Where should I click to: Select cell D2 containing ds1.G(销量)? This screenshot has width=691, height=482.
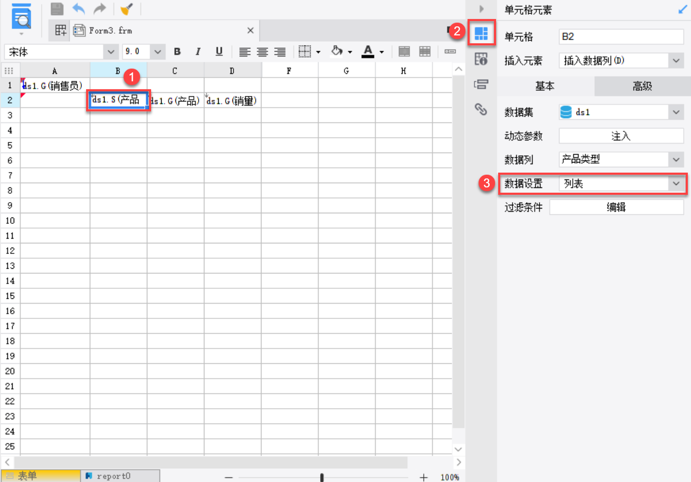point(232,100)
